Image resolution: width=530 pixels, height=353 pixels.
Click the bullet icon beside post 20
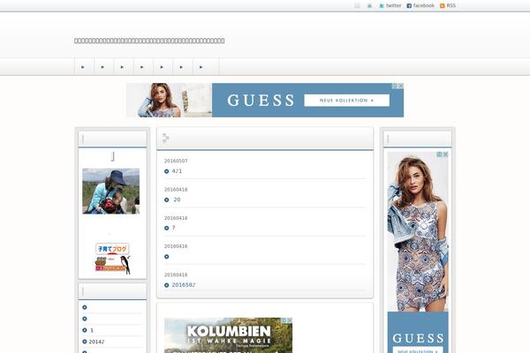[167, 200]
